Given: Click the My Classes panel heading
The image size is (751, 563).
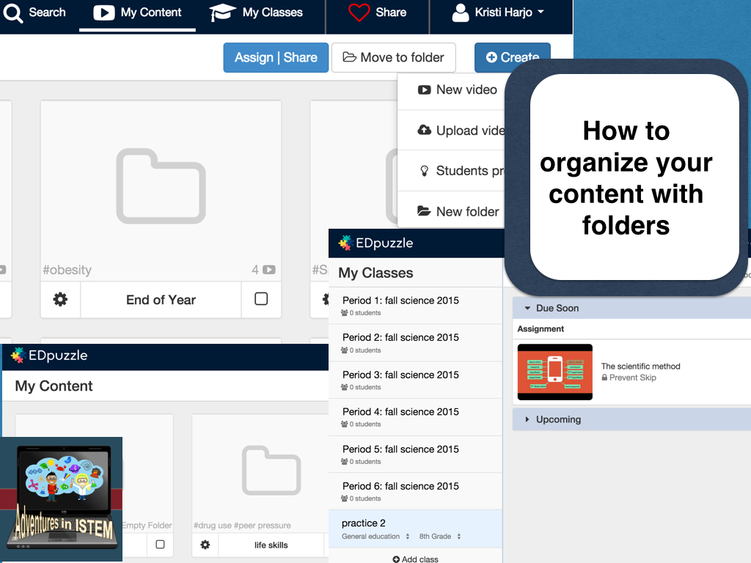Looking at the screenshot, I should (376, 273).
